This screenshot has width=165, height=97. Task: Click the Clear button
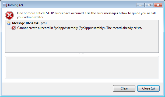124,88
